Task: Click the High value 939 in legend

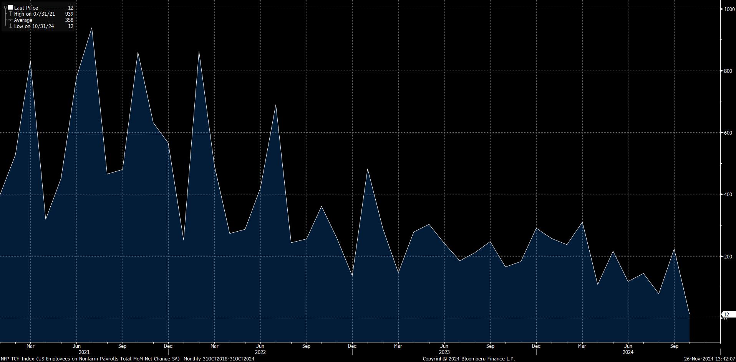Action: coord(69,14)
